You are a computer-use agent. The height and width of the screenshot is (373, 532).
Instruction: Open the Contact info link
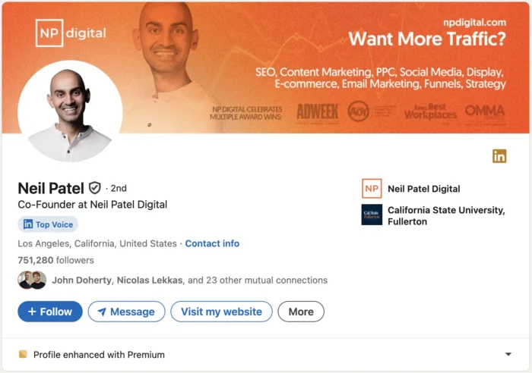click(212, 243)
